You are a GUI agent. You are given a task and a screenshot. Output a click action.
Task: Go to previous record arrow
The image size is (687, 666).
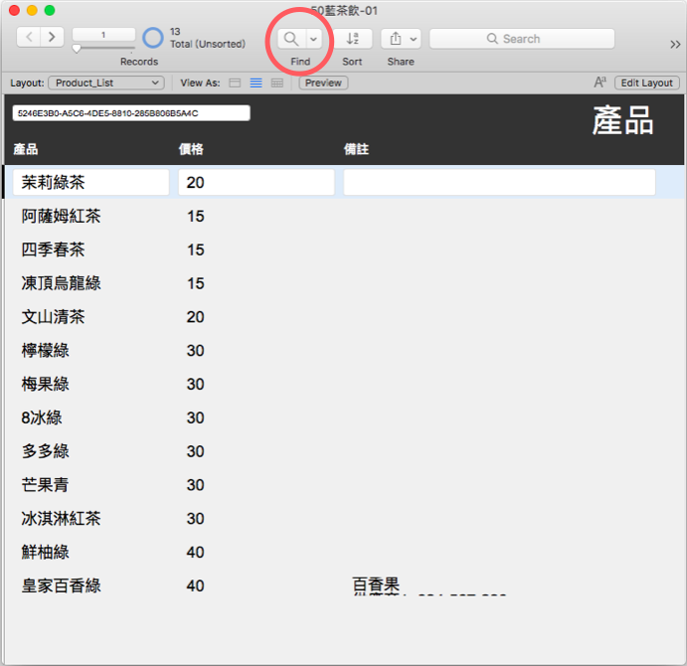point(29,37)
